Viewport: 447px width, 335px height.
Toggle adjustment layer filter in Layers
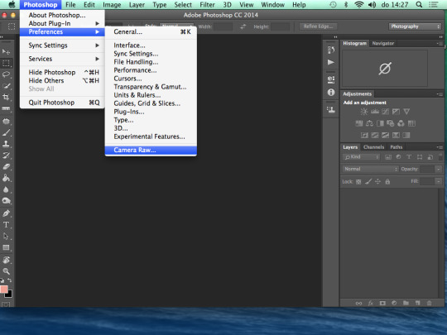click(398, 157)
